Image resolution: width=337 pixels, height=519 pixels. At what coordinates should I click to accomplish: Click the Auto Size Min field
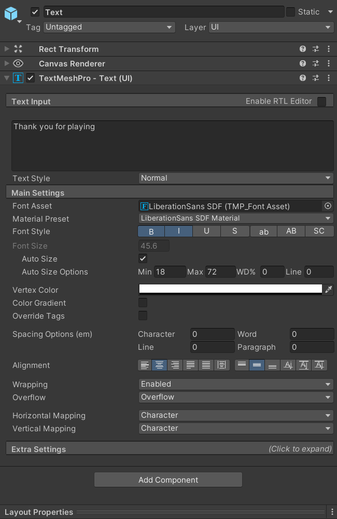(170, 272)
